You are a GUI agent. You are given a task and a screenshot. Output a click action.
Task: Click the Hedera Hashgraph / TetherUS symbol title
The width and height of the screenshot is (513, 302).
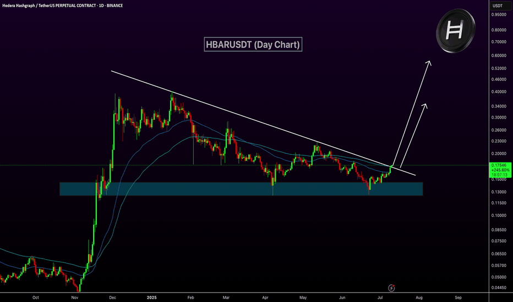(x=63, y=5)
